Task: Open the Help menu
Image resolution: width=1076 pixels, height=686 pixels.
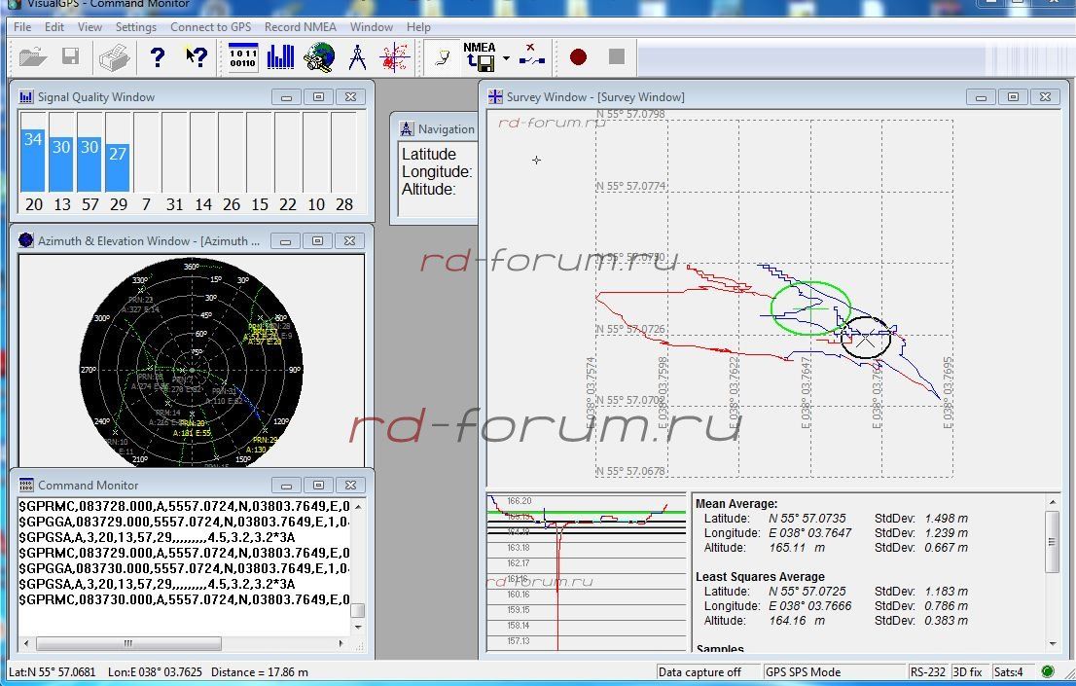Action: coord(418,27)
